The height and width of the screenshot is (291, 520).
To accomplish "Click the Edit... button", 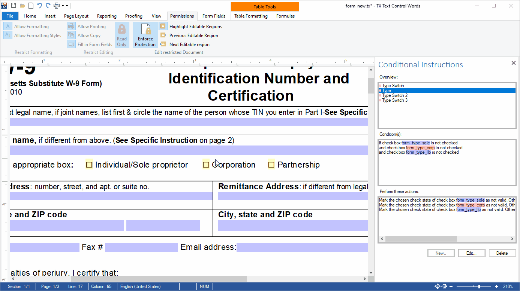I will coord(472,253).
